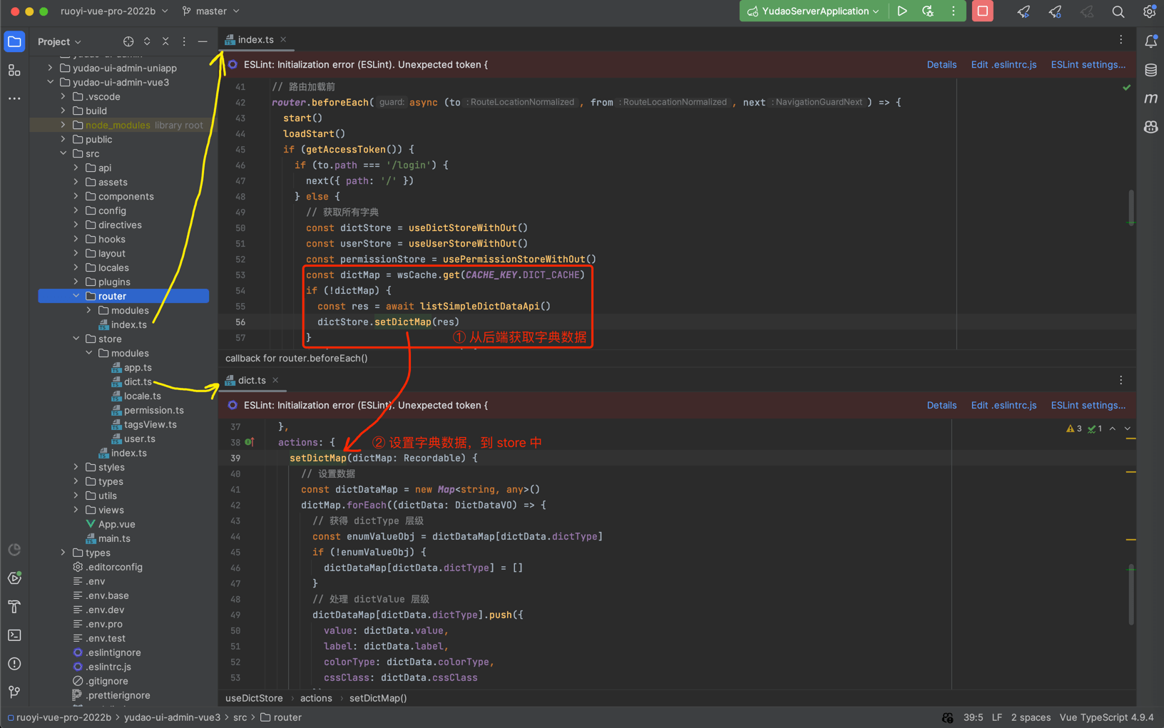Viewport: 1164px width, 728px height.
Task: Select opened file in Project tree
Action: pos(128,41)
